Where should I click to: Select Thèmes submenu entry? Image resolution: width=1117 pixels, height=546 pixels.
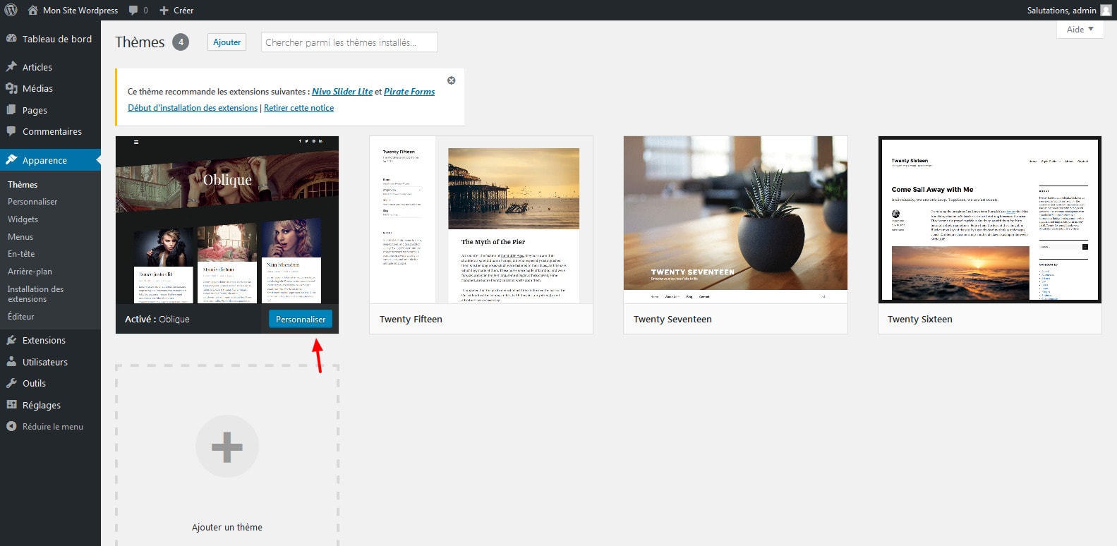(23, 185)
